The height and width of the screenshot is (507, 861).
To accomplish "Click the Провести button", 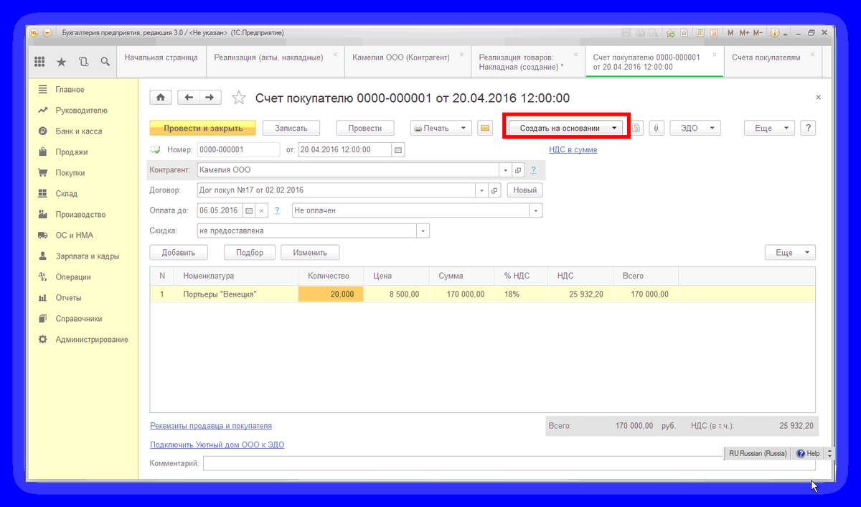I will [365, 128].
